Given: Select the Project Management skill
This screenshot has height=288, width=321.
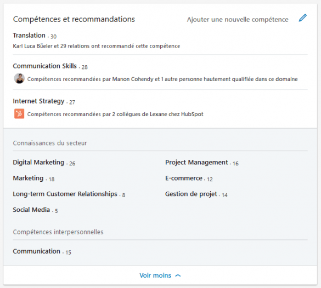Looking at the screenshot, I should tap(196, 163).
